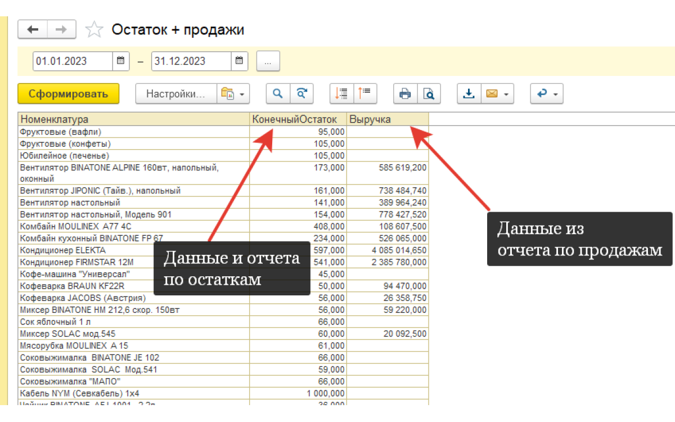Open calendar picker for end date
Screen dimensions: 675x422
pos(238,61)
